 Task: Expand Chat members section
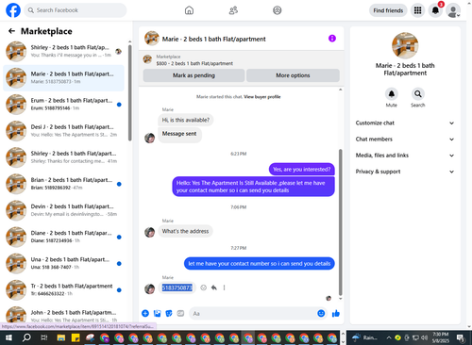405,139
